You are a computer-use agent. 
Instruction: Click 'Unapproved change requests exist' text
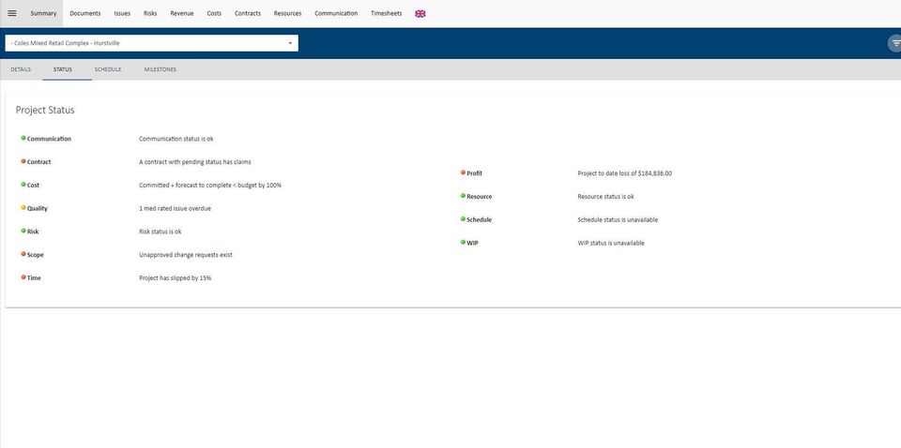pos(186,255)
